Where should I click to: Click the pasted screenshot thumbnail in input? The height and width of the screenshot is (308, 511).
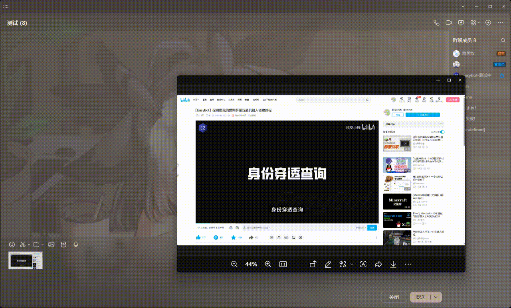pos(26,260)
